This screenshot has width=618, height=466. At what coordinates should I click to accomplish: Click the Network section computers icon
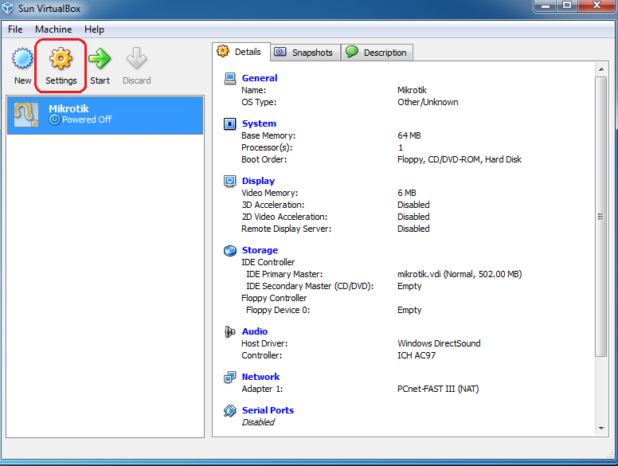pyautogui.click(x=230, y=378)
